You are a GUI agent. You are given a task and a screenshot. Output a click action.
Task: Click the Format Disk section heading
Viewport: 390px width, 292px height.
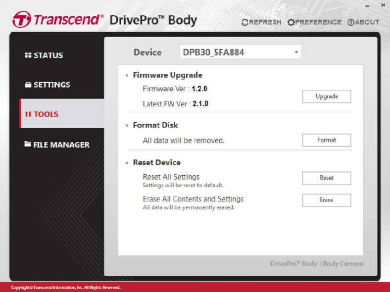pyautogui.click(x=155, y=125)
